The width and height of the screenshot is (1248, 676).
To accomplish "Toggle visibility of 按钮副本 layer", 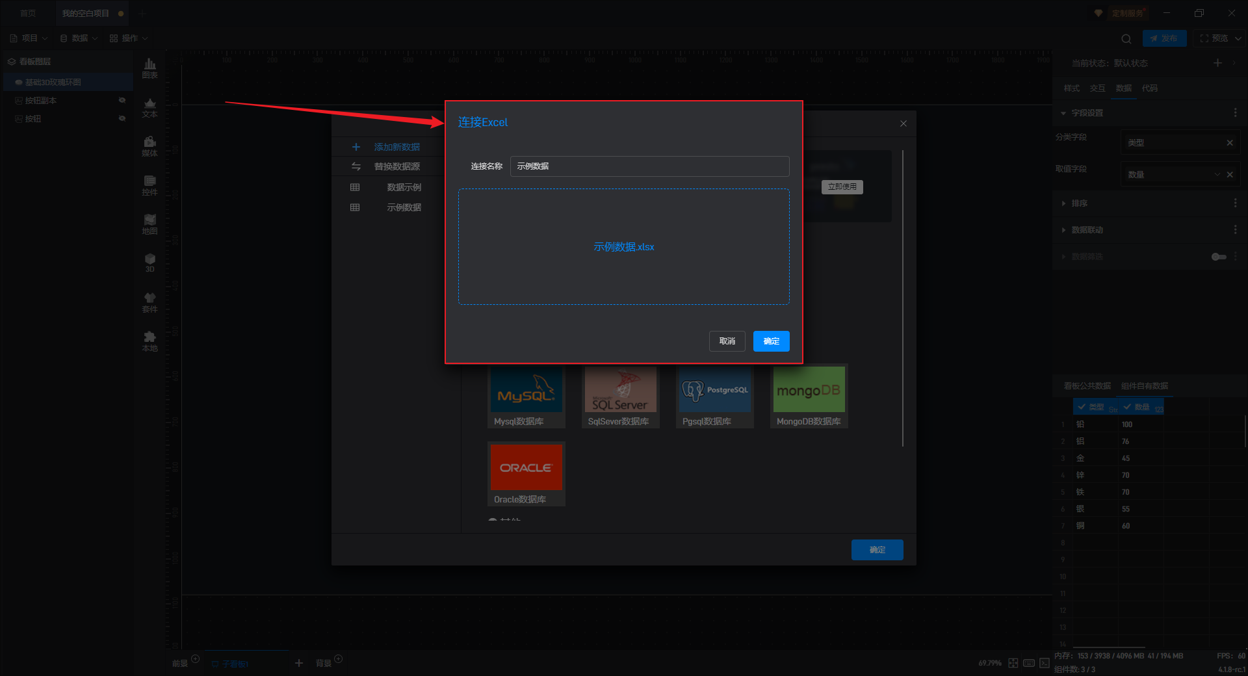I will (122, 100).
